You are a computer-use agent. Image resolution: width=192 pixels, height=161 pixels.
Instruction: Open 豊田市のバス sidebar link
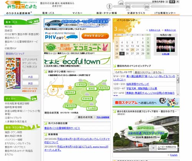coord(12,38)
